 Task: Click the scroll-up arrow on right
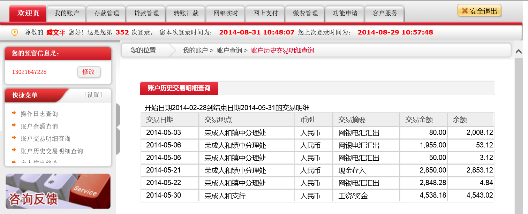tap(519, 52)
